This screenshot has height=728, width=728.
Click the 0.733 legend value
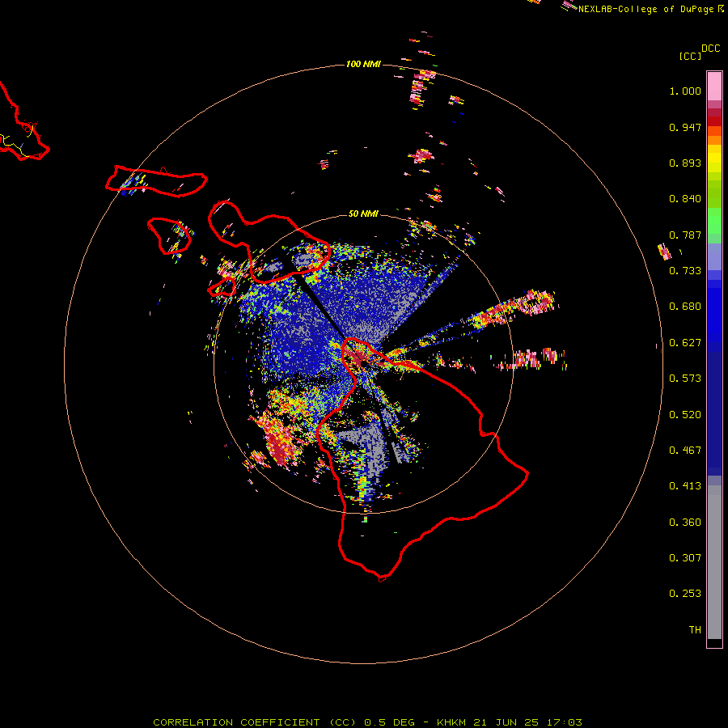[685, 271]
